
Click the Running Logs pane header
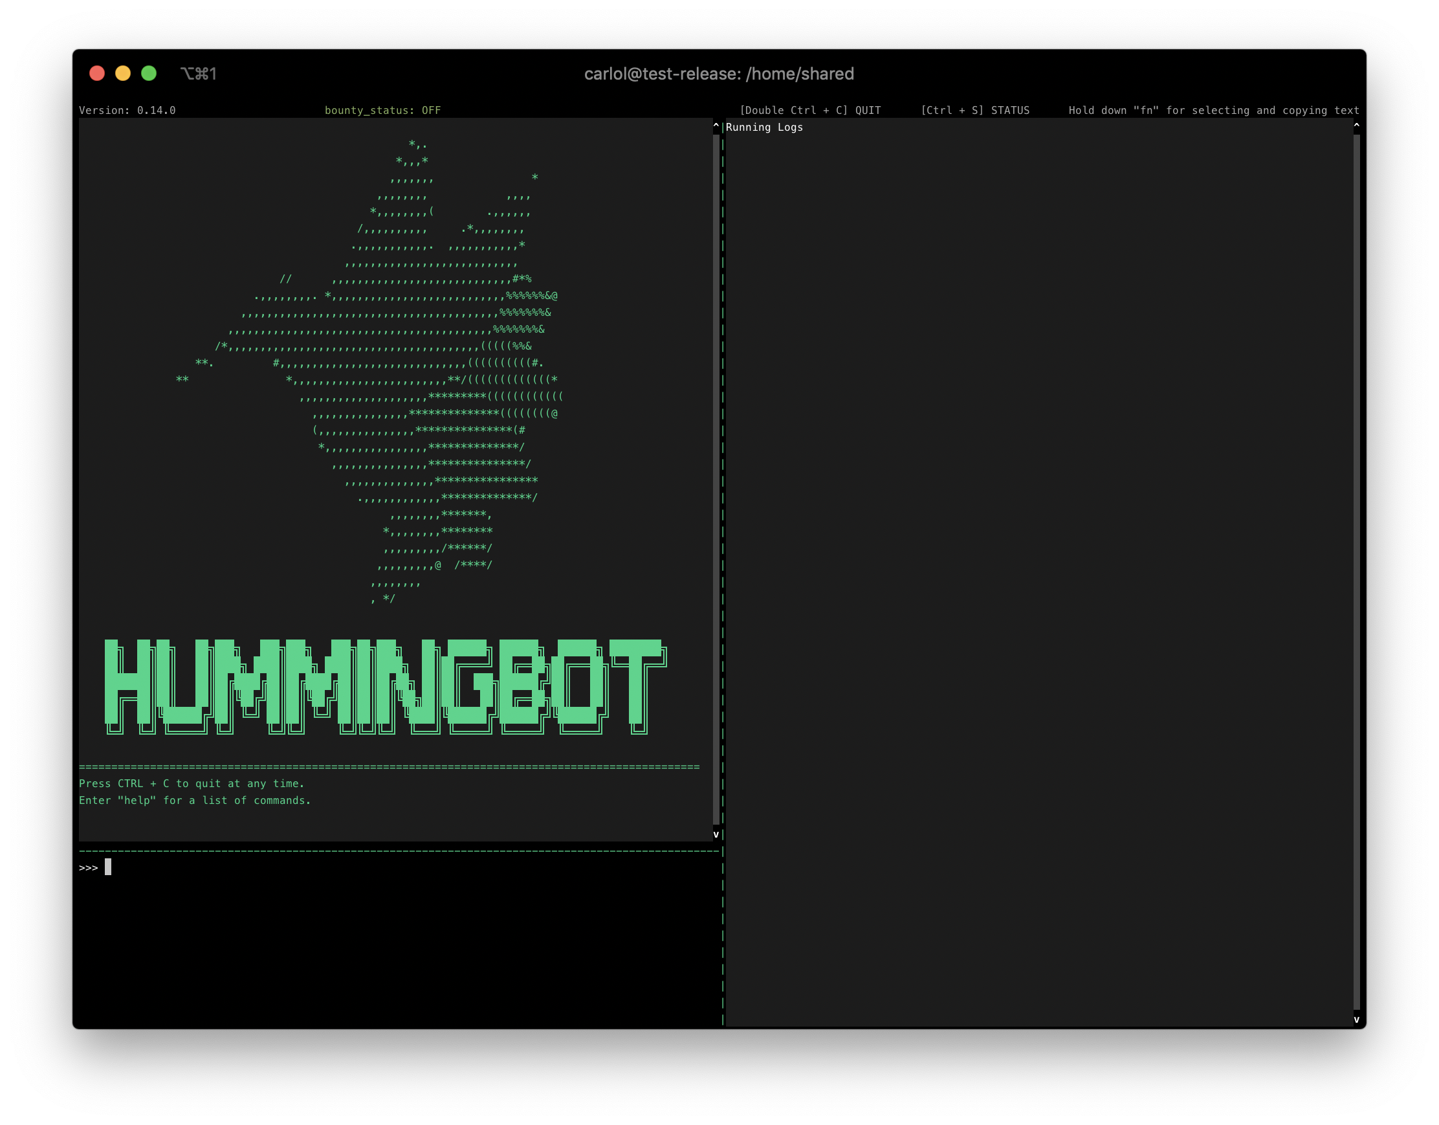764,128
